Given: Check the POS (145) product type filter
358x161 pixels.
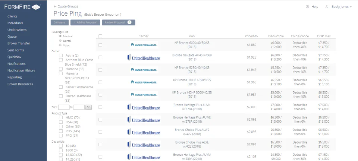Looking at the screenshot, I should (x=61, y=131).
